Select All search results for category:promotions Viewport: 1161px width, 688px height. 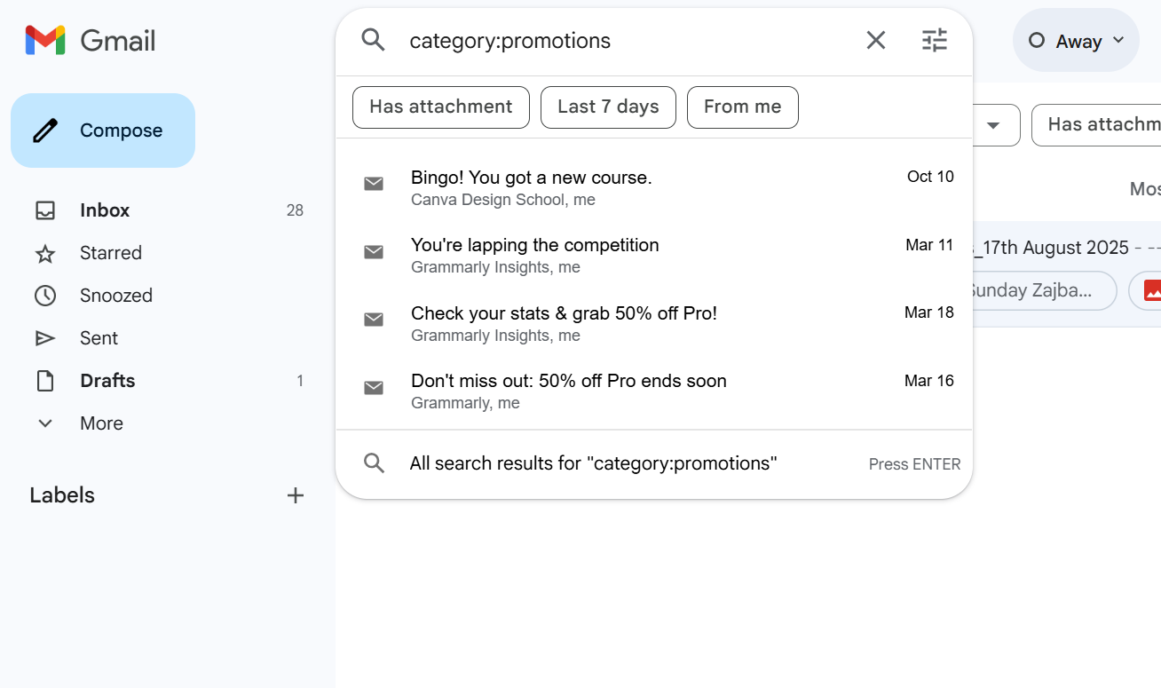(593, 463)
